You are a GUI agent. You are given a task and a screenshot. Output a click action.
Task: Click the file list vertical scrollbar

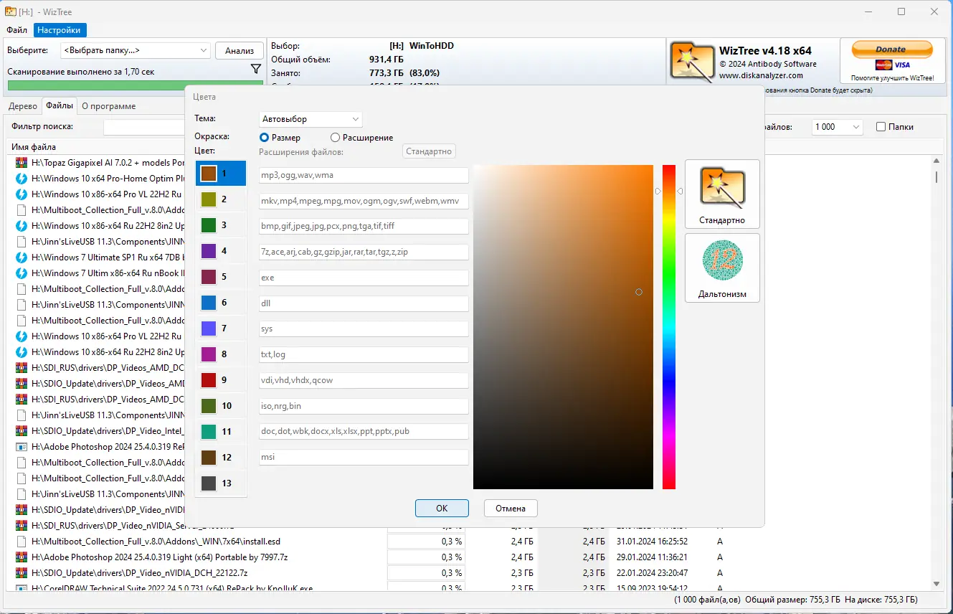937,373
